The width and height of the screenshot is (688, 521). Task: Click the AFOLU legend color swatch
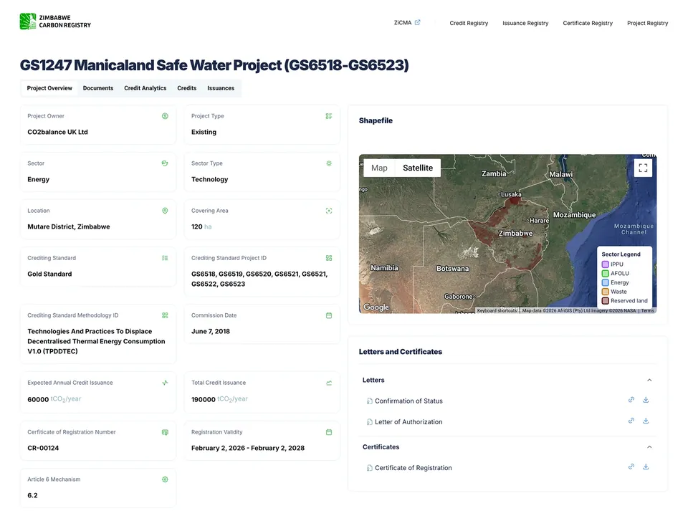605,274
